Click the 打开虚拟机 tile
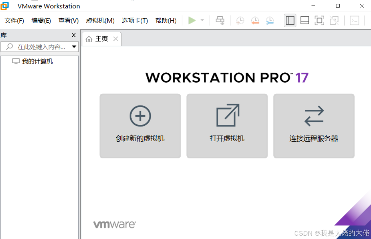This screenshot has height=239, width=371. pos(227,126)
